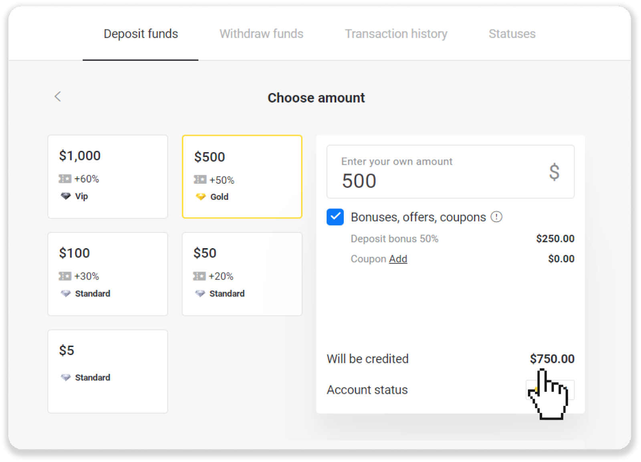The height and width of the screenshot is (462, 641).
Task: Click the +50% bonus ticket icon
Action: tap(200, 180)
